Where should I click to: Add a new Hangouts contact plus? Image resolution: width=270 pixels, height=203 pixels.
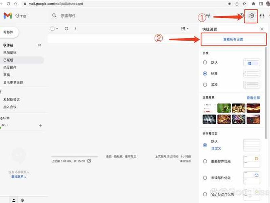coord(40,125)
